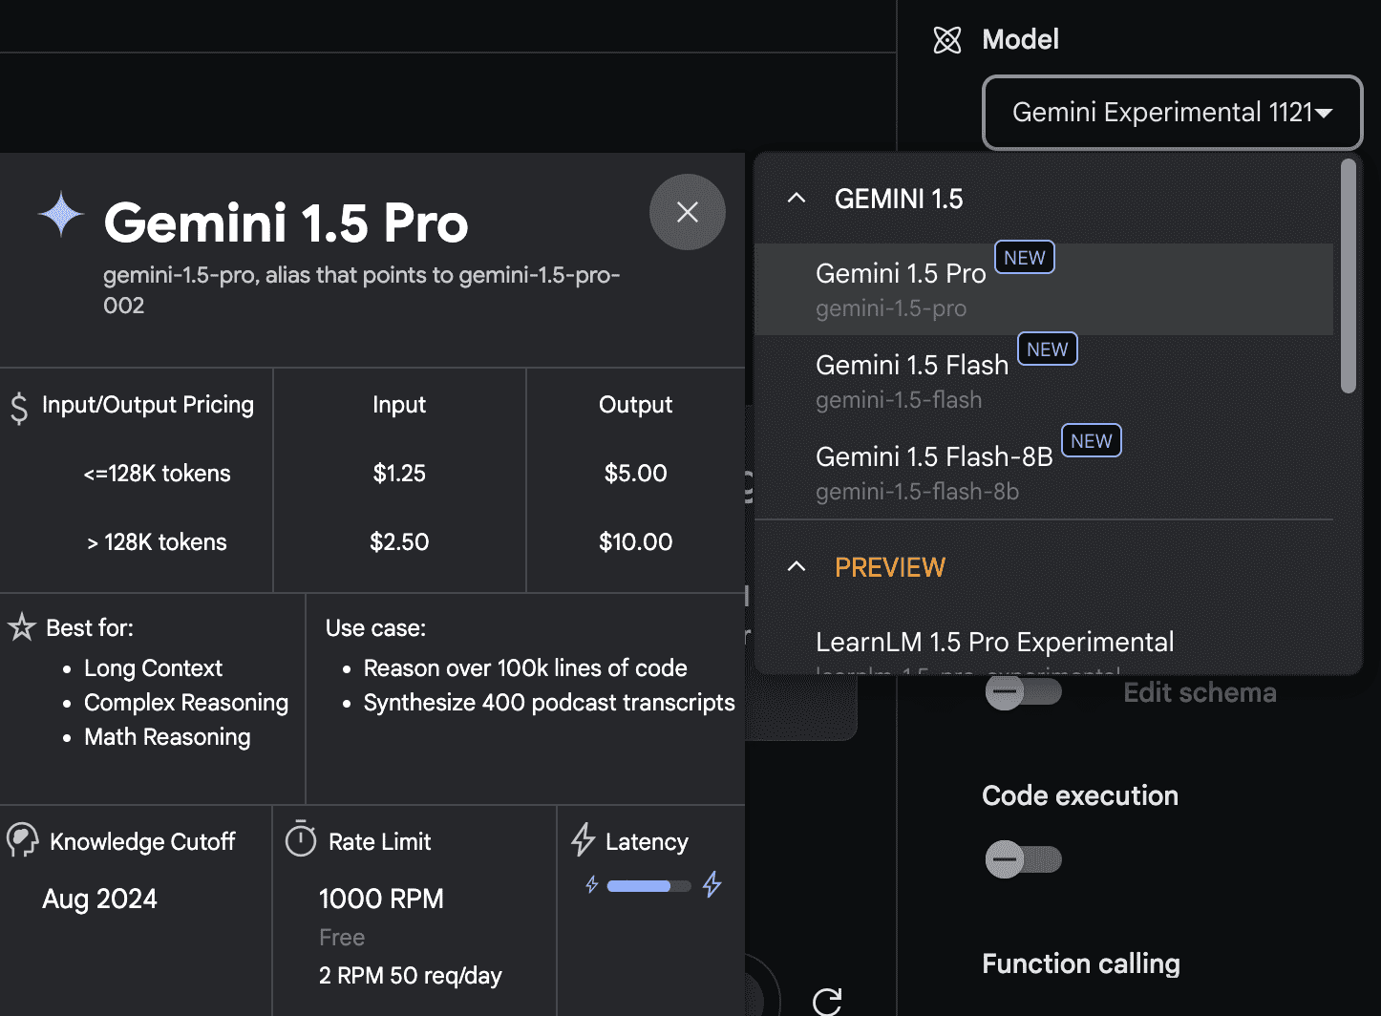
Task: Click the PREVIEW section heading
Action: coord(890,567)
